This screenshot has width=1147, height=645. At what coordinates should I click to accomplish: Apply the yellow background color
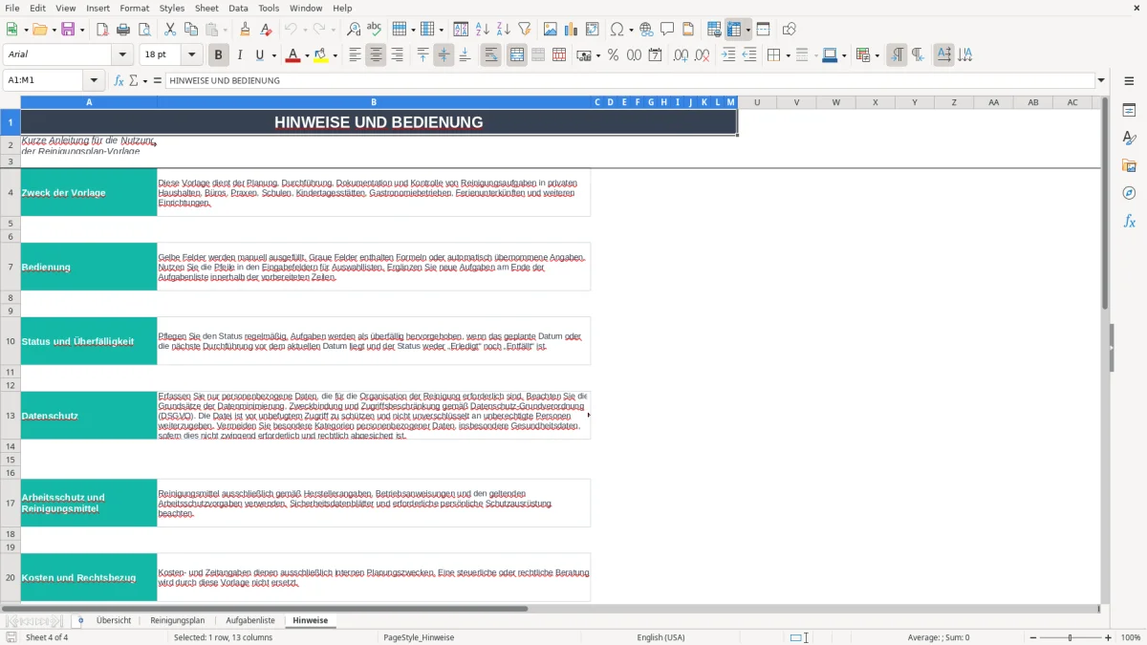320,55
